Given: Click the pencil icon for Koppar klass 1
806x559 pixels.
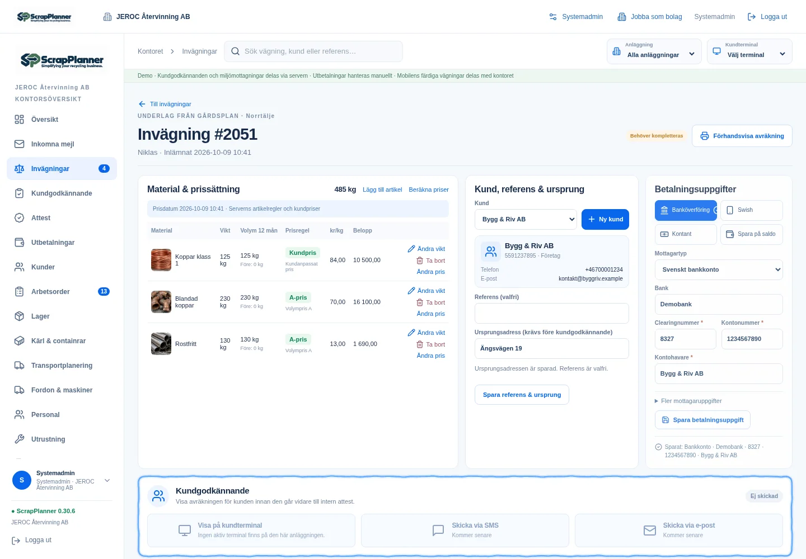Looking at the screenshot, I should tap(411, 249).
